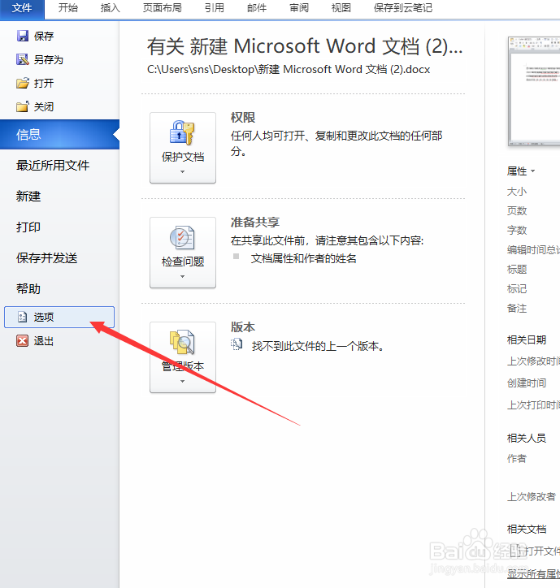Viewport: 560px width, 588px height.
Task: Click the 找不到此文件的上一个版本 text
Action: pos(319,346)
